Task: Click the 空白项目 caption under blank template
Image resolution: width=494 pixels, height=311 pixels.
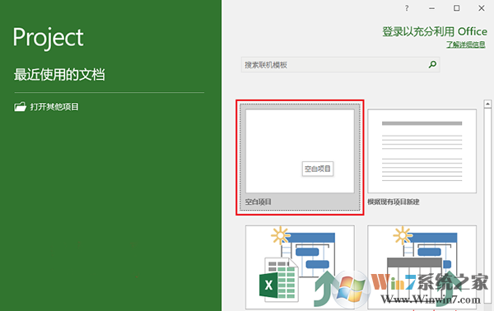Action: point(259,202)
